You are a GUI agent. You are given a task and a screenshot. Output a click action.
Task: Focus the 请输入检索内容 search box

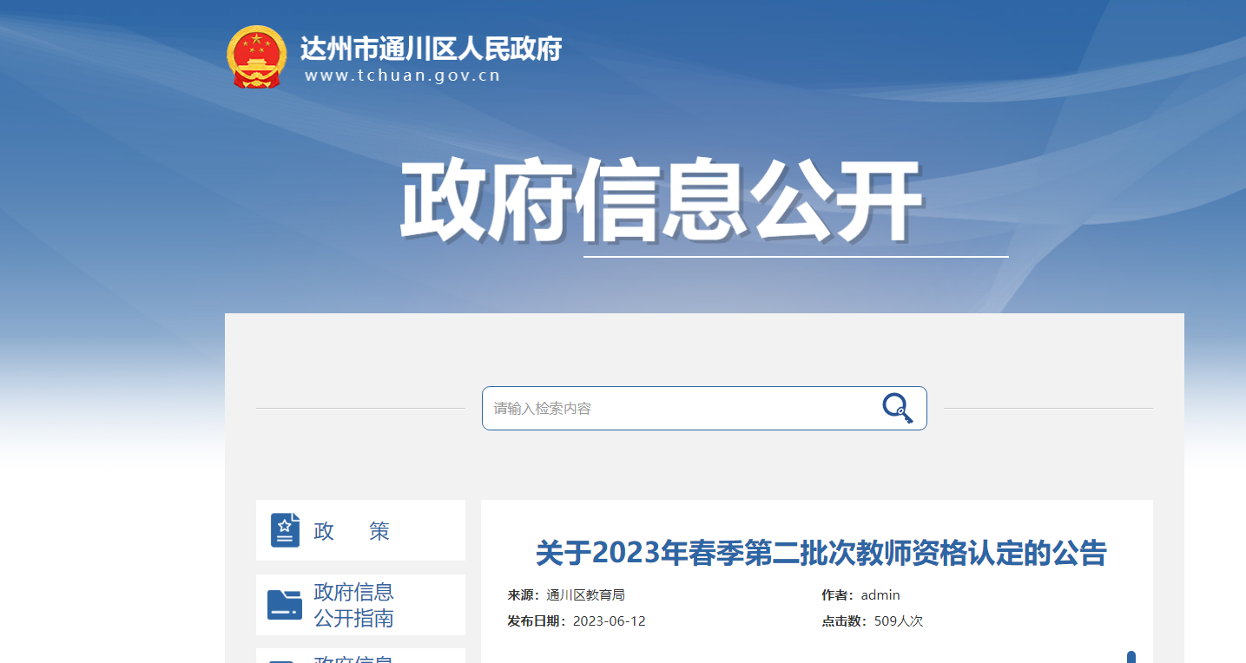pyautogui.click(x=704, y=408)
